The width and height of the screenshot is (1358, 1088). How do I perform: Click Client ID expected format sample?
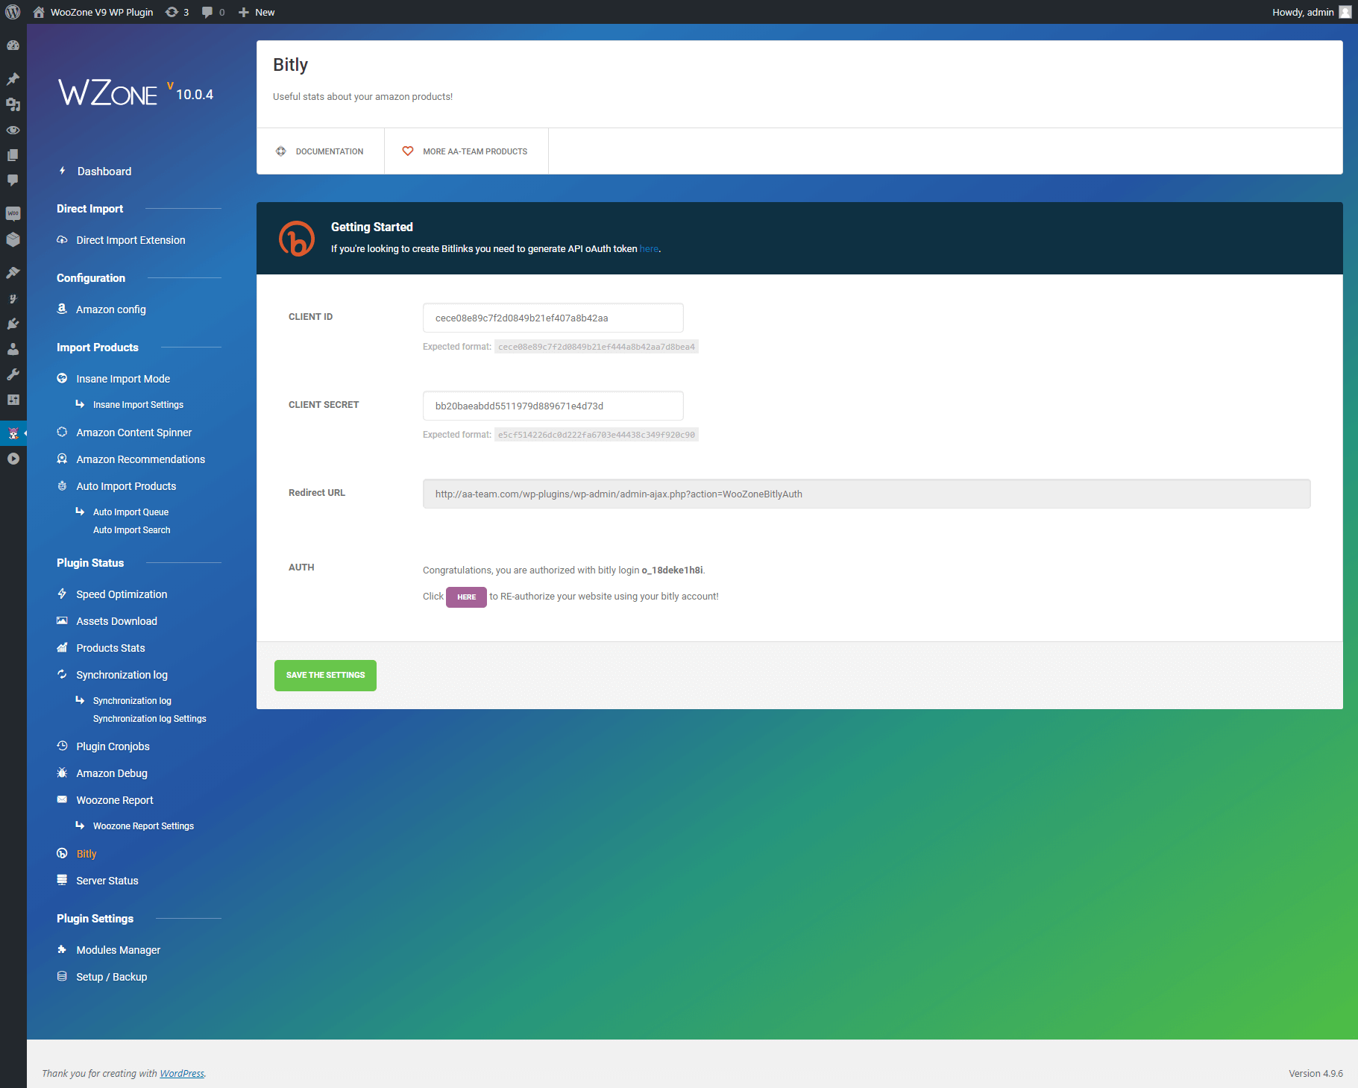[597, 347]
